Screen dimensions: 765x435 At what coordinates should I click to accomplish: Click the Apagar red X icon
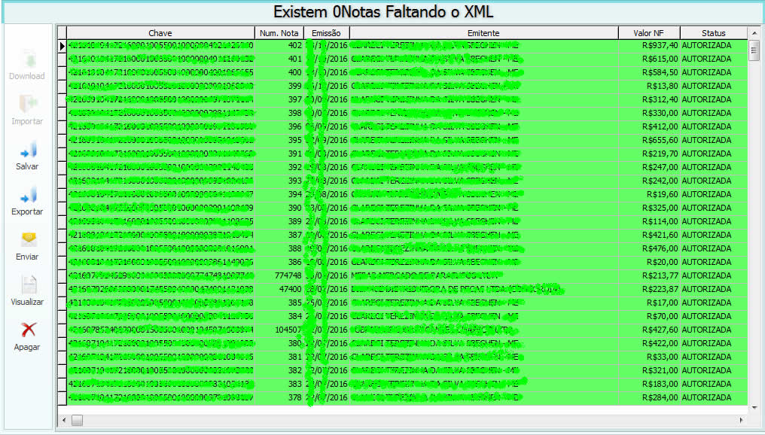click(x=28, y=330)
